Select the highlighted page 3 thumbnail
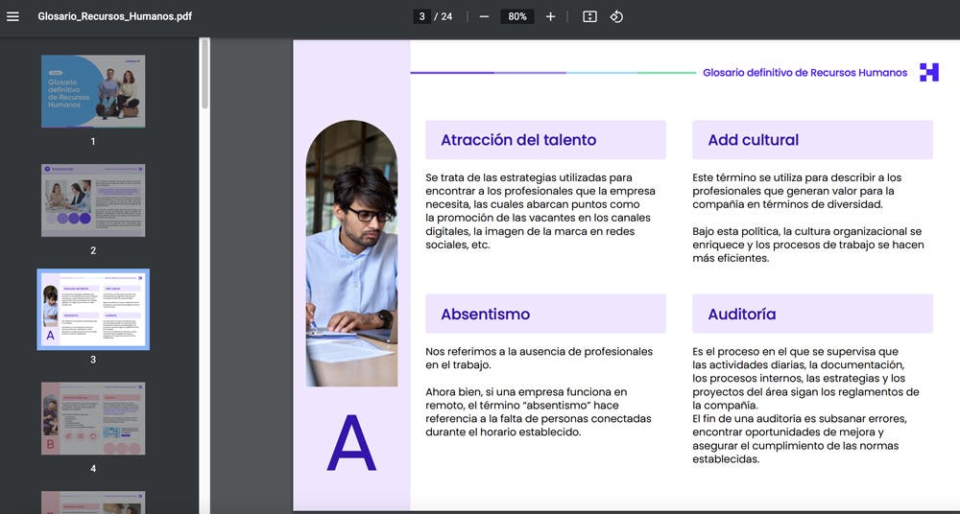The image size is (960, 514). [93, 310]
